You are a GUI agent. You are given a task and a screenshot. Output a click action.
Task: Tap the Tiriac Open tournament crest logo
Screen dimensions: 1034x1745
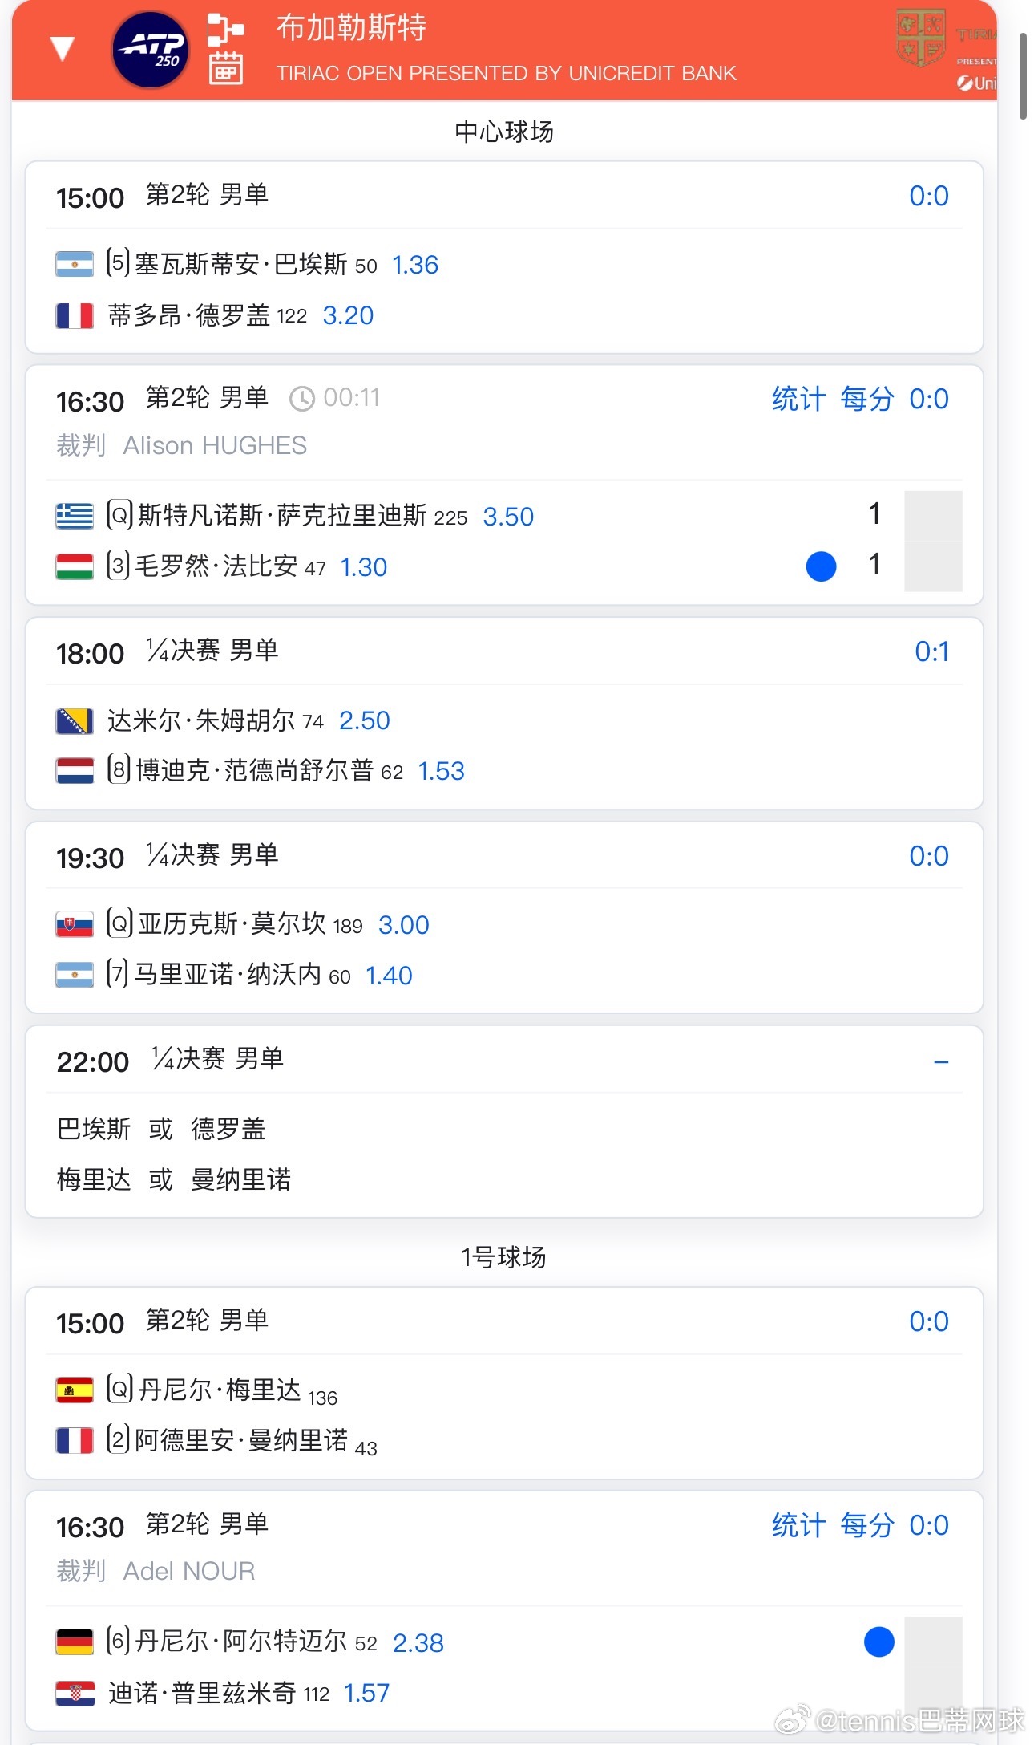[x=920, y=38]
